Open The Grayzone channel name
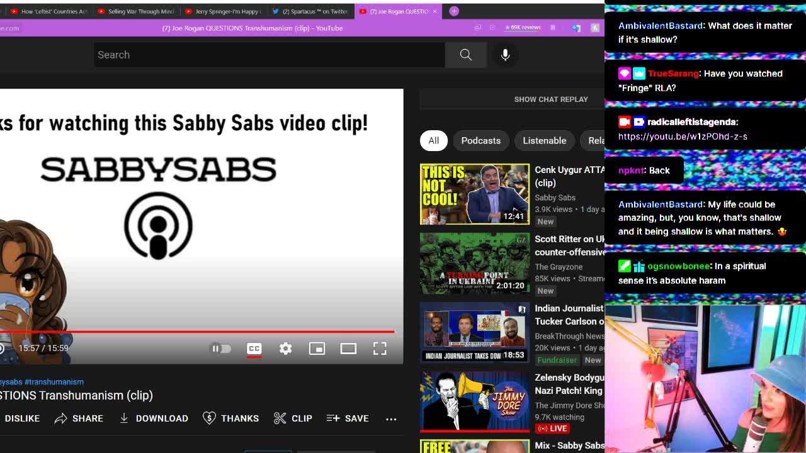Screen dimensions: 806x453 (559, 267)
